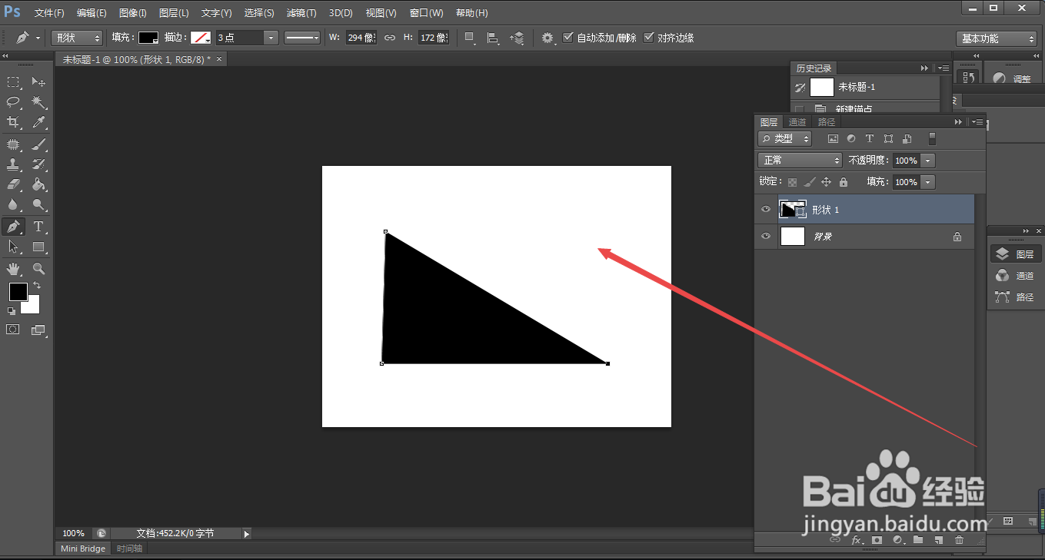The width and height of the screenshot is (1045, 560).
Task: Open the fill 100% slider dropdown
Action: click(928, 182)
